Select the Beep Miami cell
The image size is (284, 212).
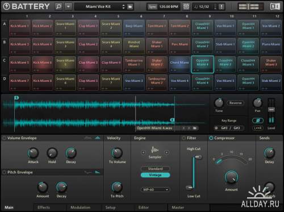tap(134, 28)
